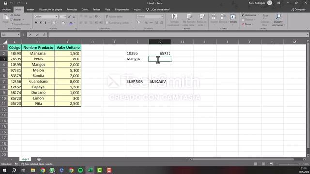Viewport: 310px width, 174px height.
Task: Click the ¿Qué desea hacer? search box
Action: click(160, 9)
